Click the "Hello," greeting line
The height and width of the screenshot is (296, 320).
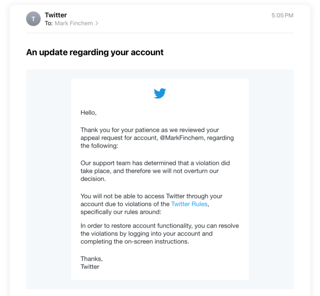tap(89, 113)
